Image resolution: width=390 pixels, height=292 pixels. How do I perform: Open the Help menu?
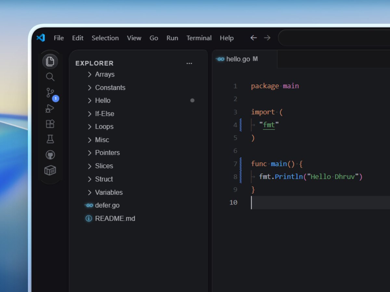tap(227, 38)
